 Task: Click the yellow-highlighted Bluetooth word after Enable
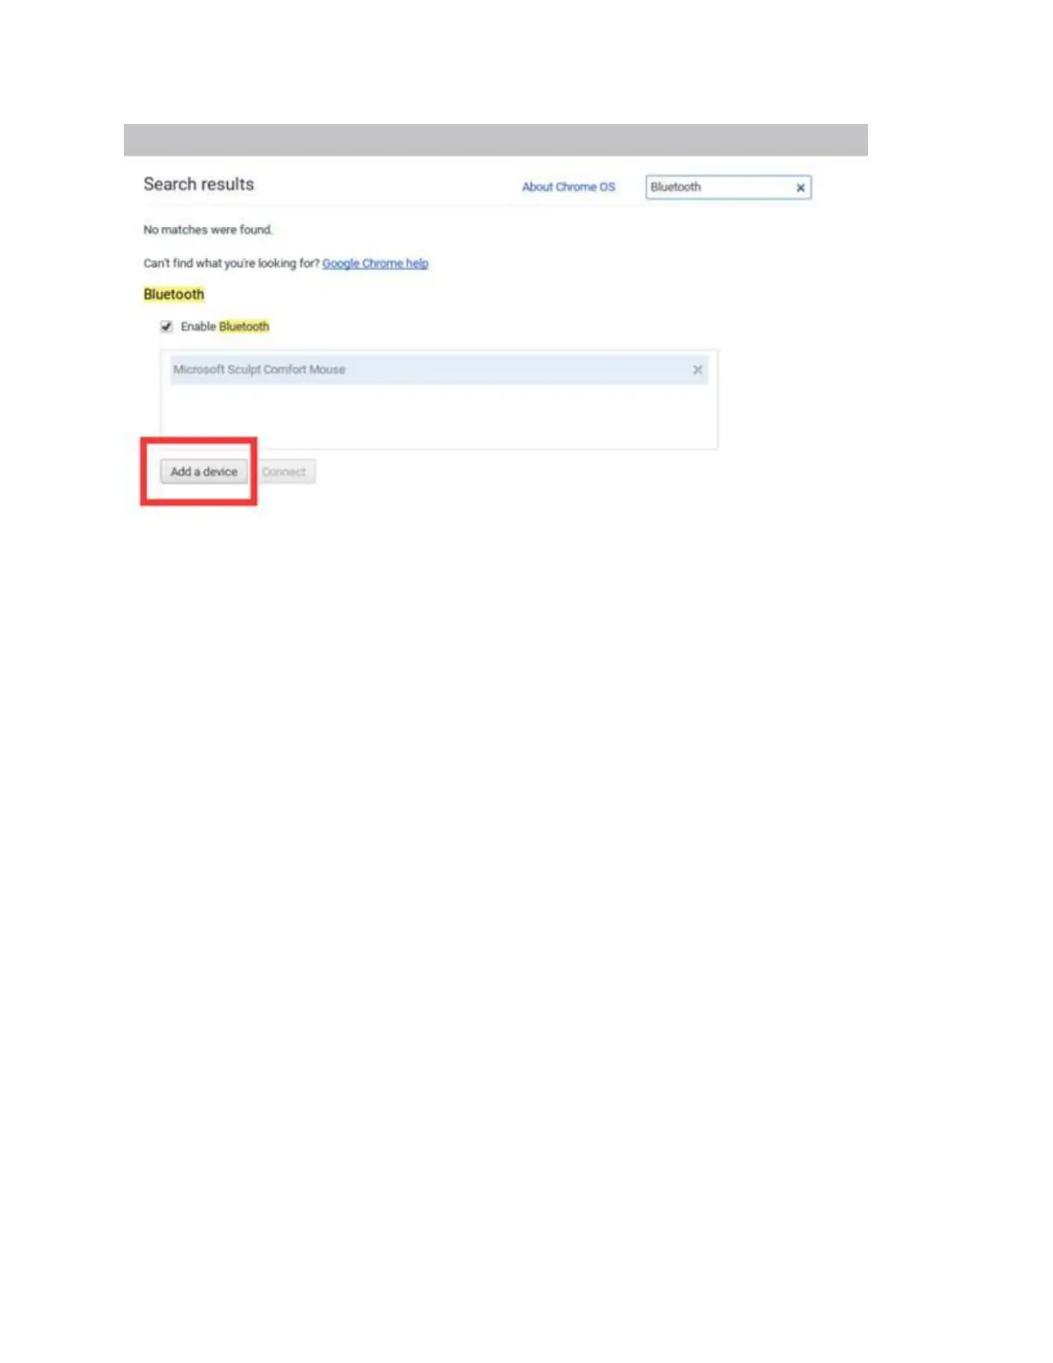point(244,326)
